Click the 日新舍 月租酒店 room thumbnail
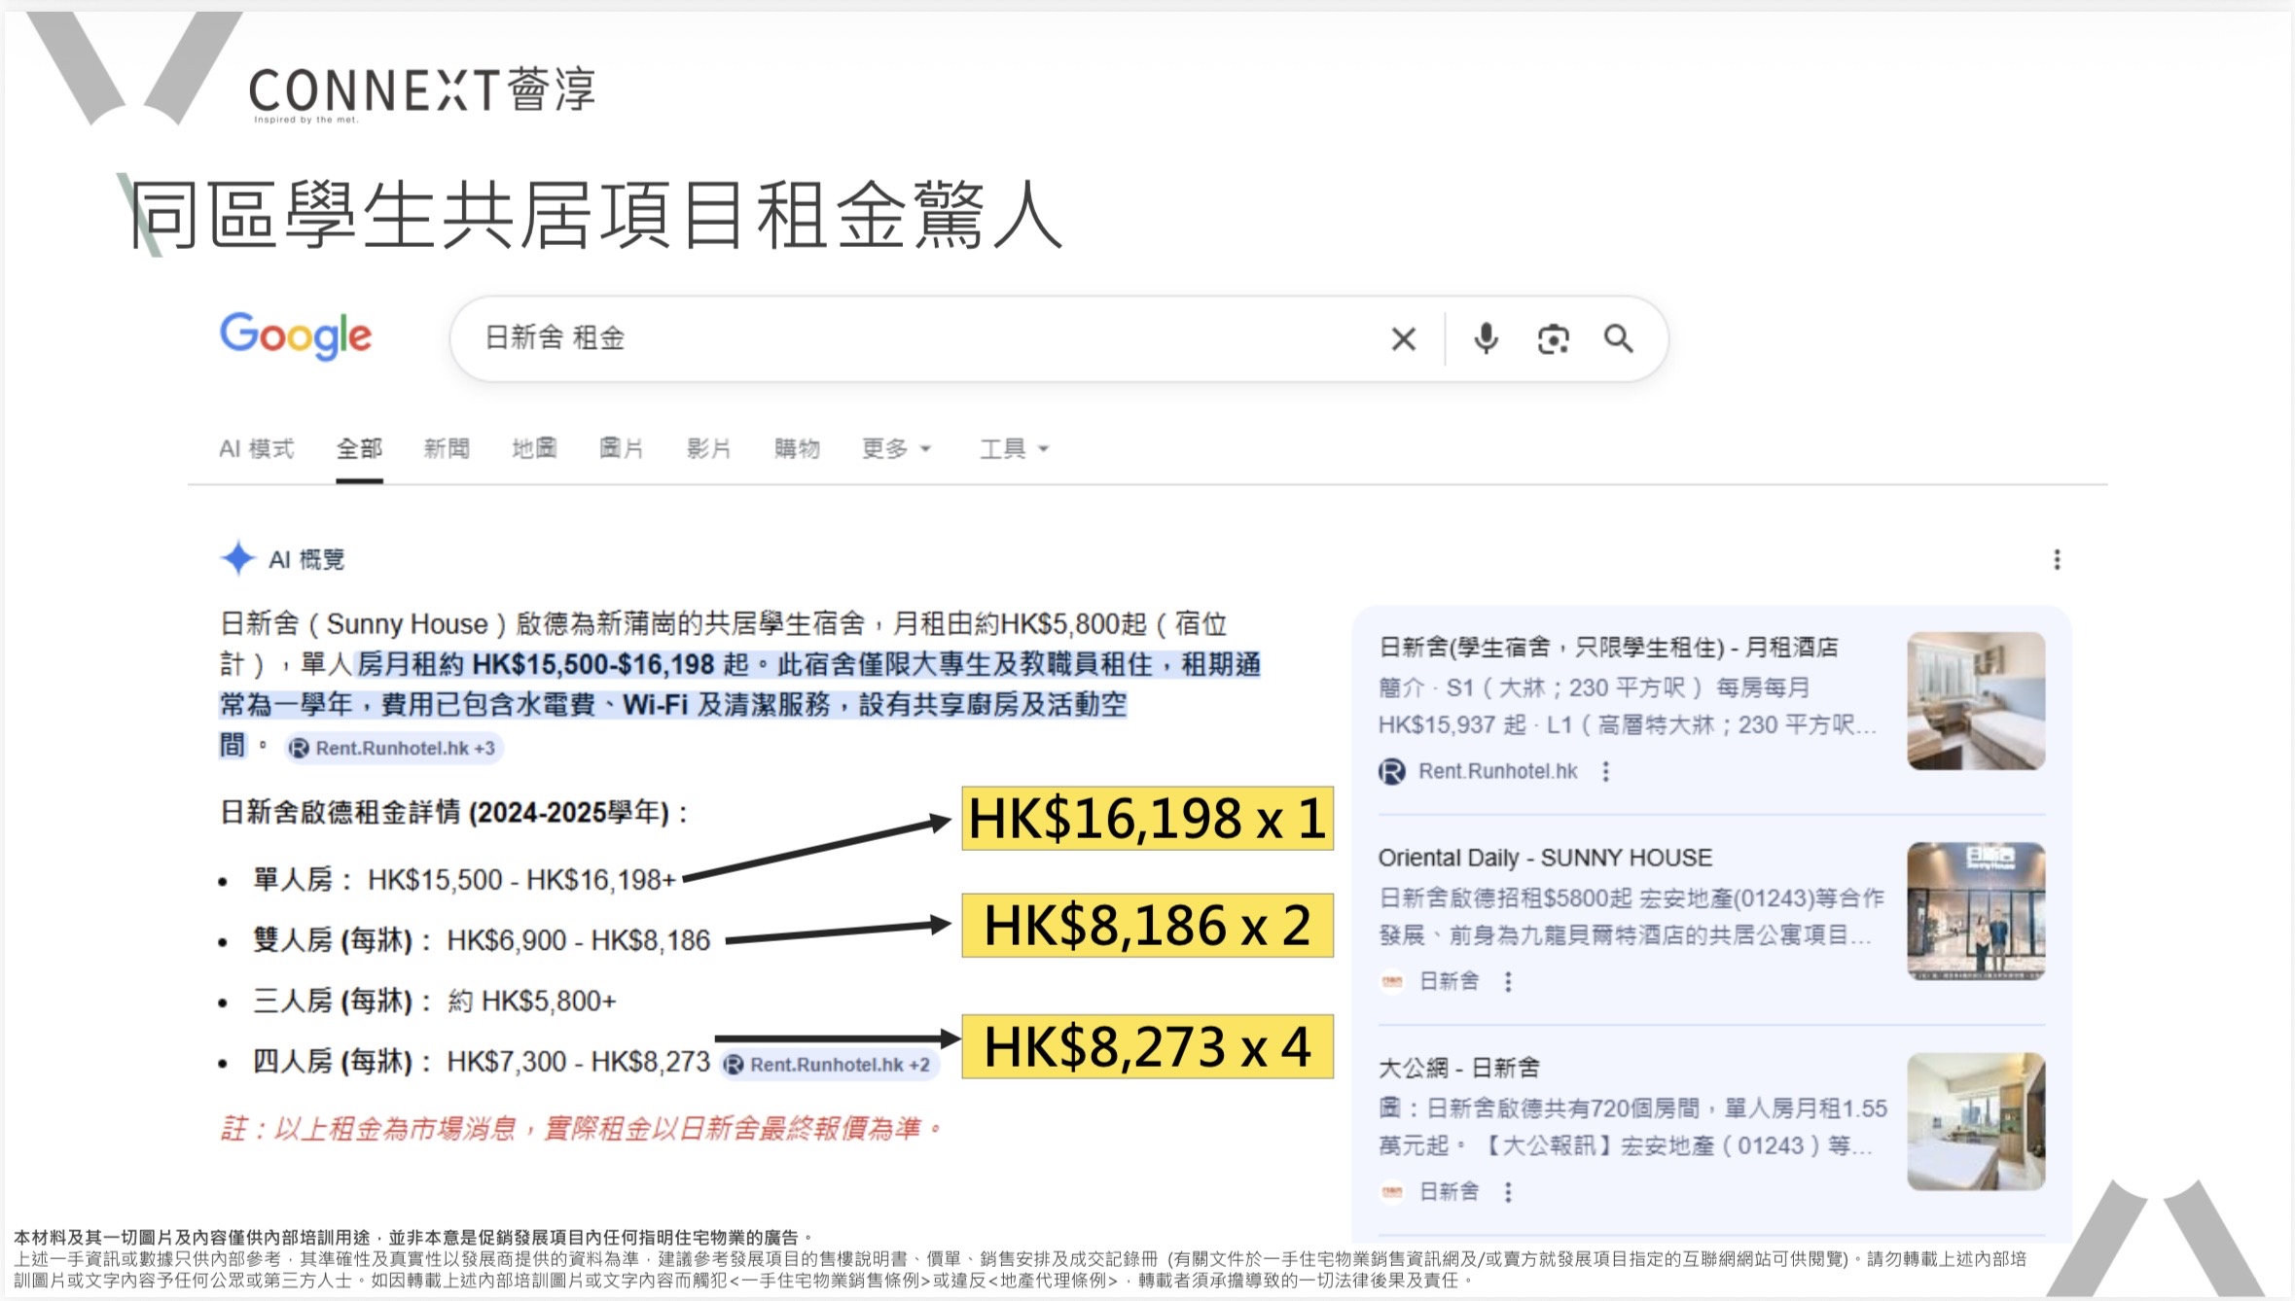 (1975, 701)
